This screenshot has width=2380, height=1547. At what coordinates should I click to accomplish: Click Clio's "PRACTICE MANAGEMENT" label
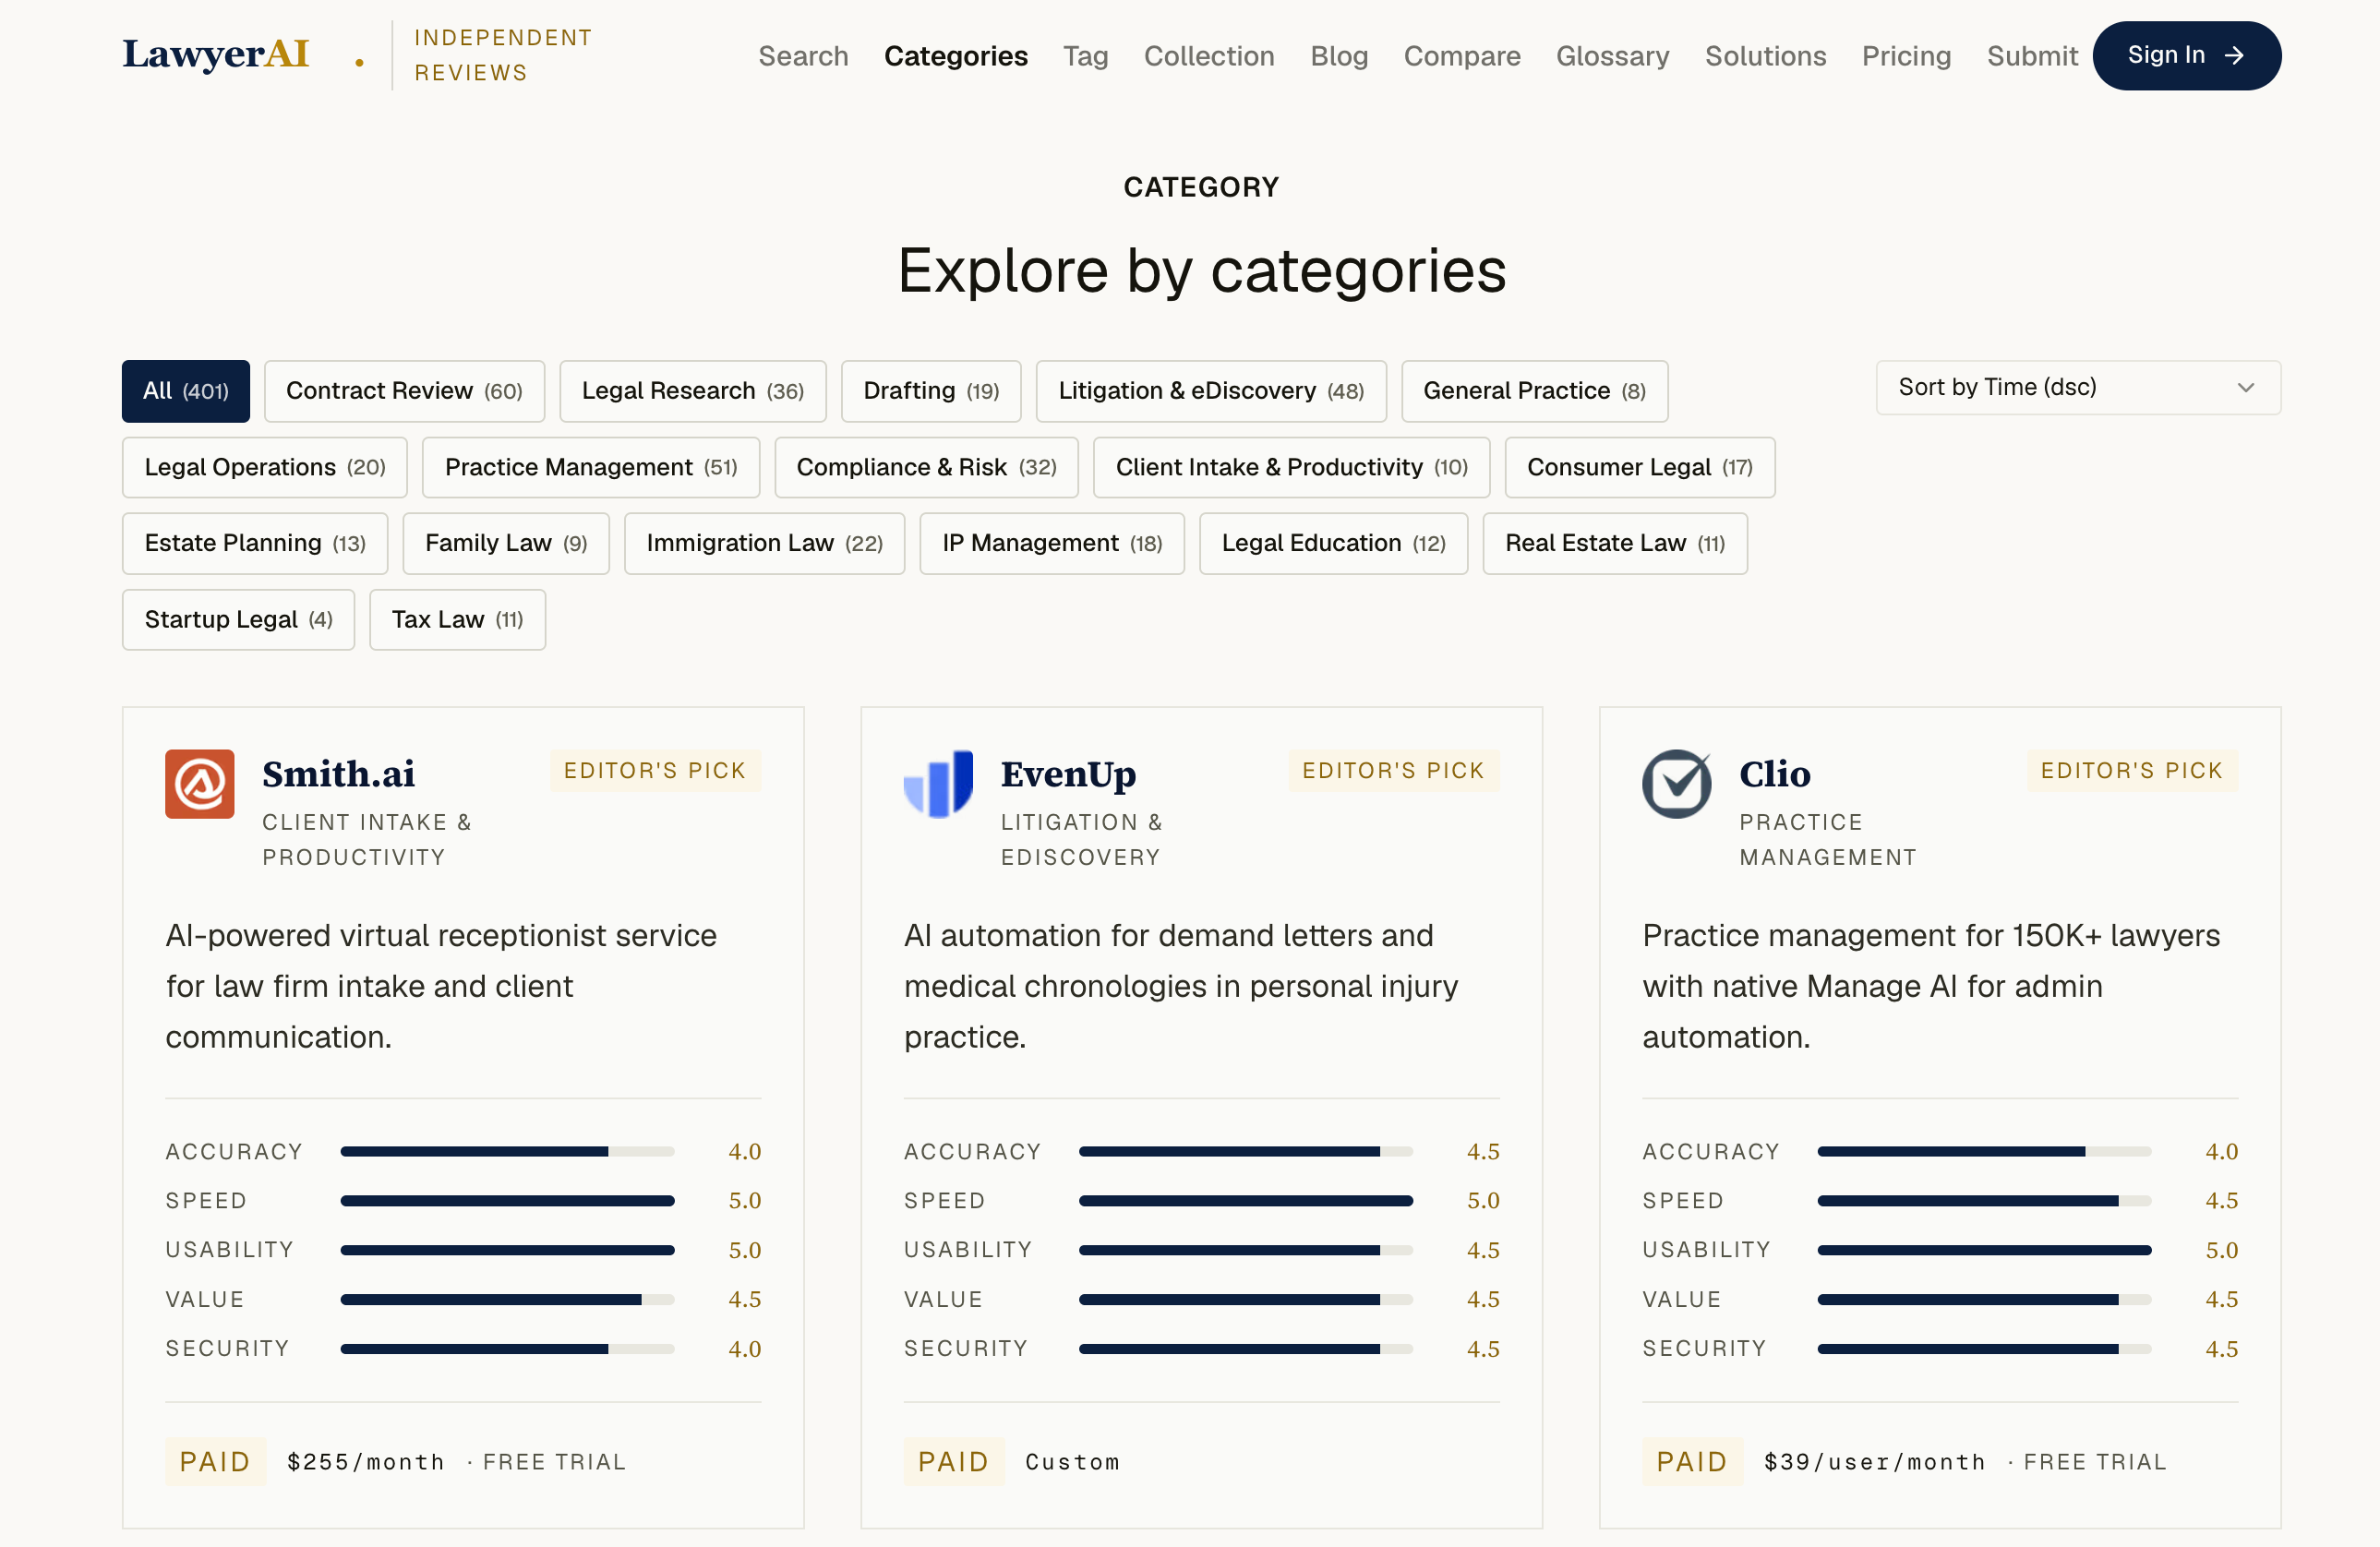click(1828, 840)
